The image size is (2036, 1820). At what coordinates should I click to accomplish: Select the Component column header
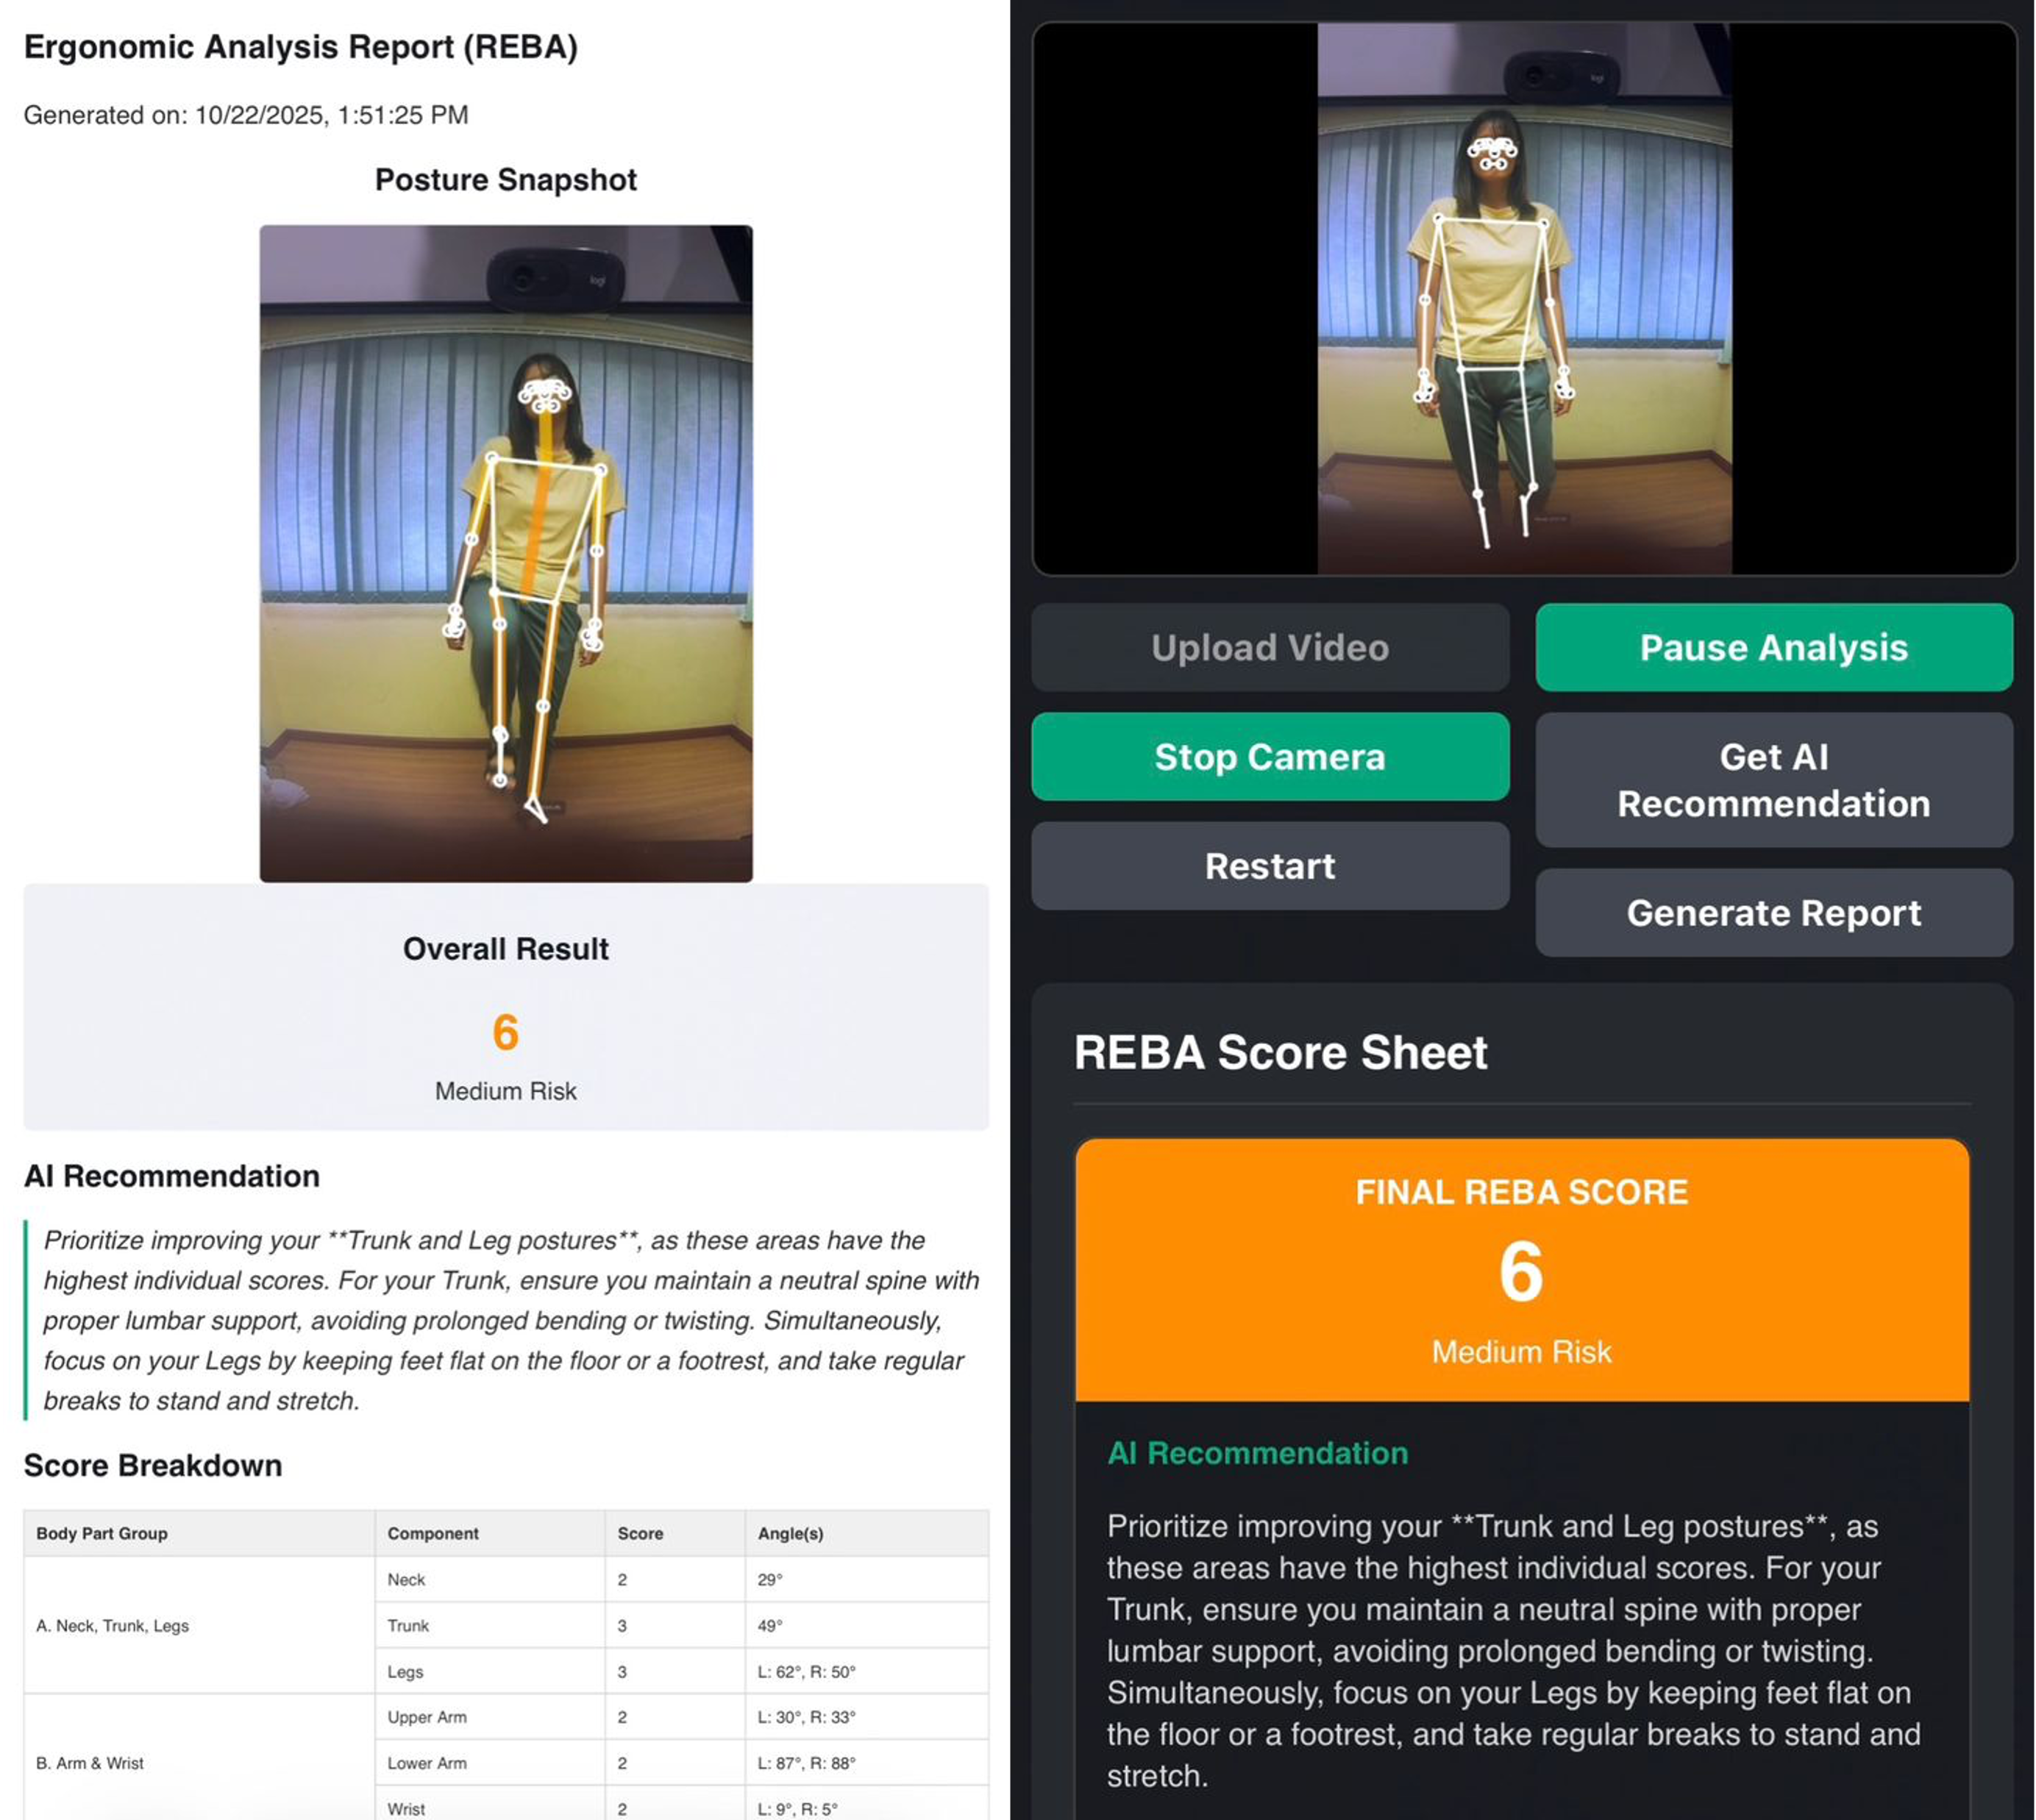(433, 1533)
